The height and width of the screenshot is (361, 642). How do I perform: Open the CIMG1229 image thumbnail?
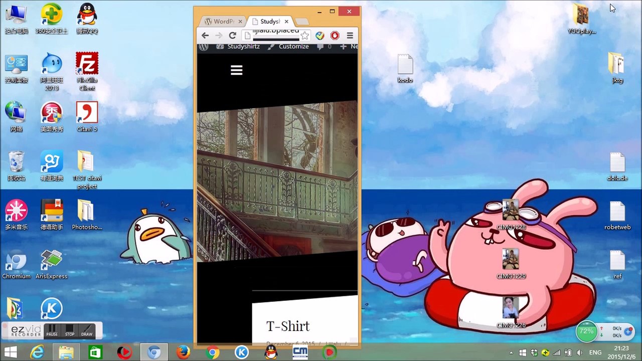point(511,264)
